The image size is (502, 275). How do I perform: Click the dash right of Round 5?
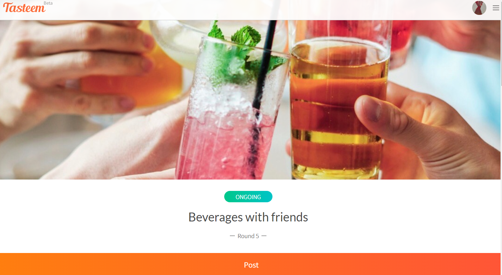[x=264, y=236]
